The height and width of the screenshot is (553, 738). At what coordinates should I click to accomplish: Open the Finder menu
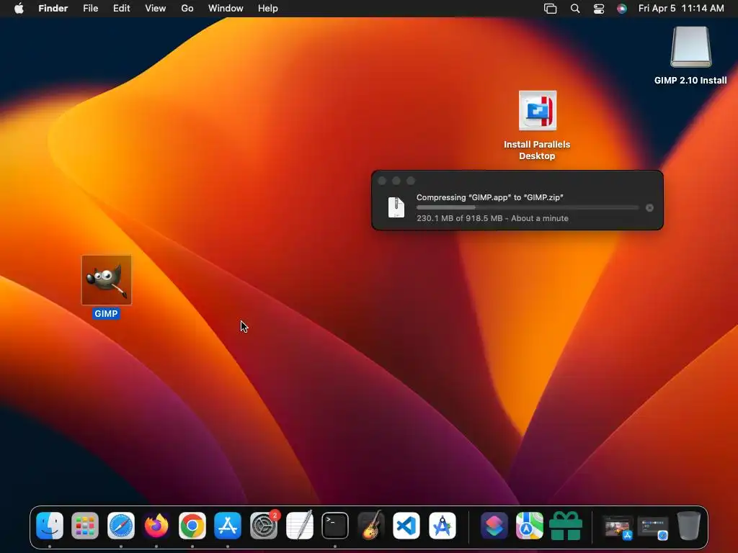coord(53,8)
